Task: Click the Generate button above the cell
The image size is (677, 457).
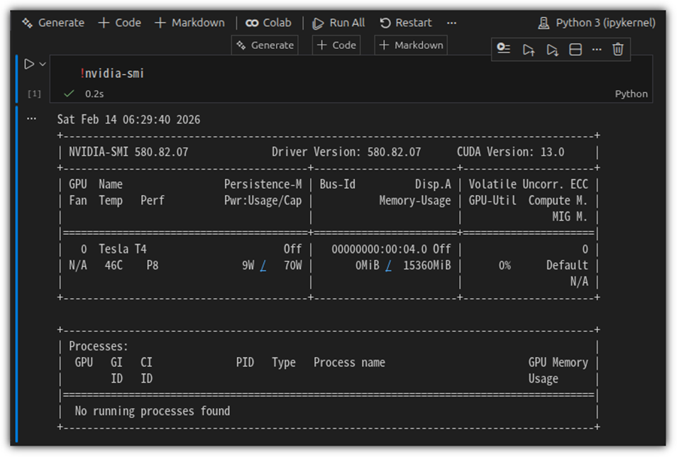Action: [x=265, y=45]
